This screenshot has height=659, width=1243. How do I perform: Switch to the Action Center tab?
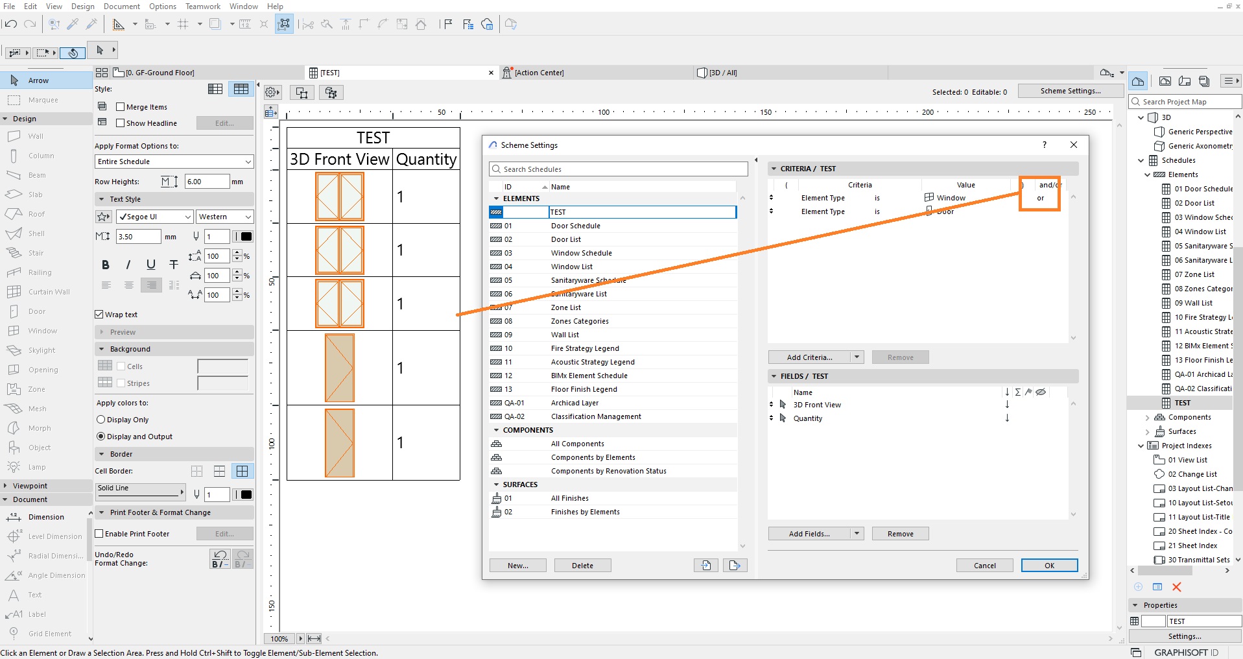point(539,73)
